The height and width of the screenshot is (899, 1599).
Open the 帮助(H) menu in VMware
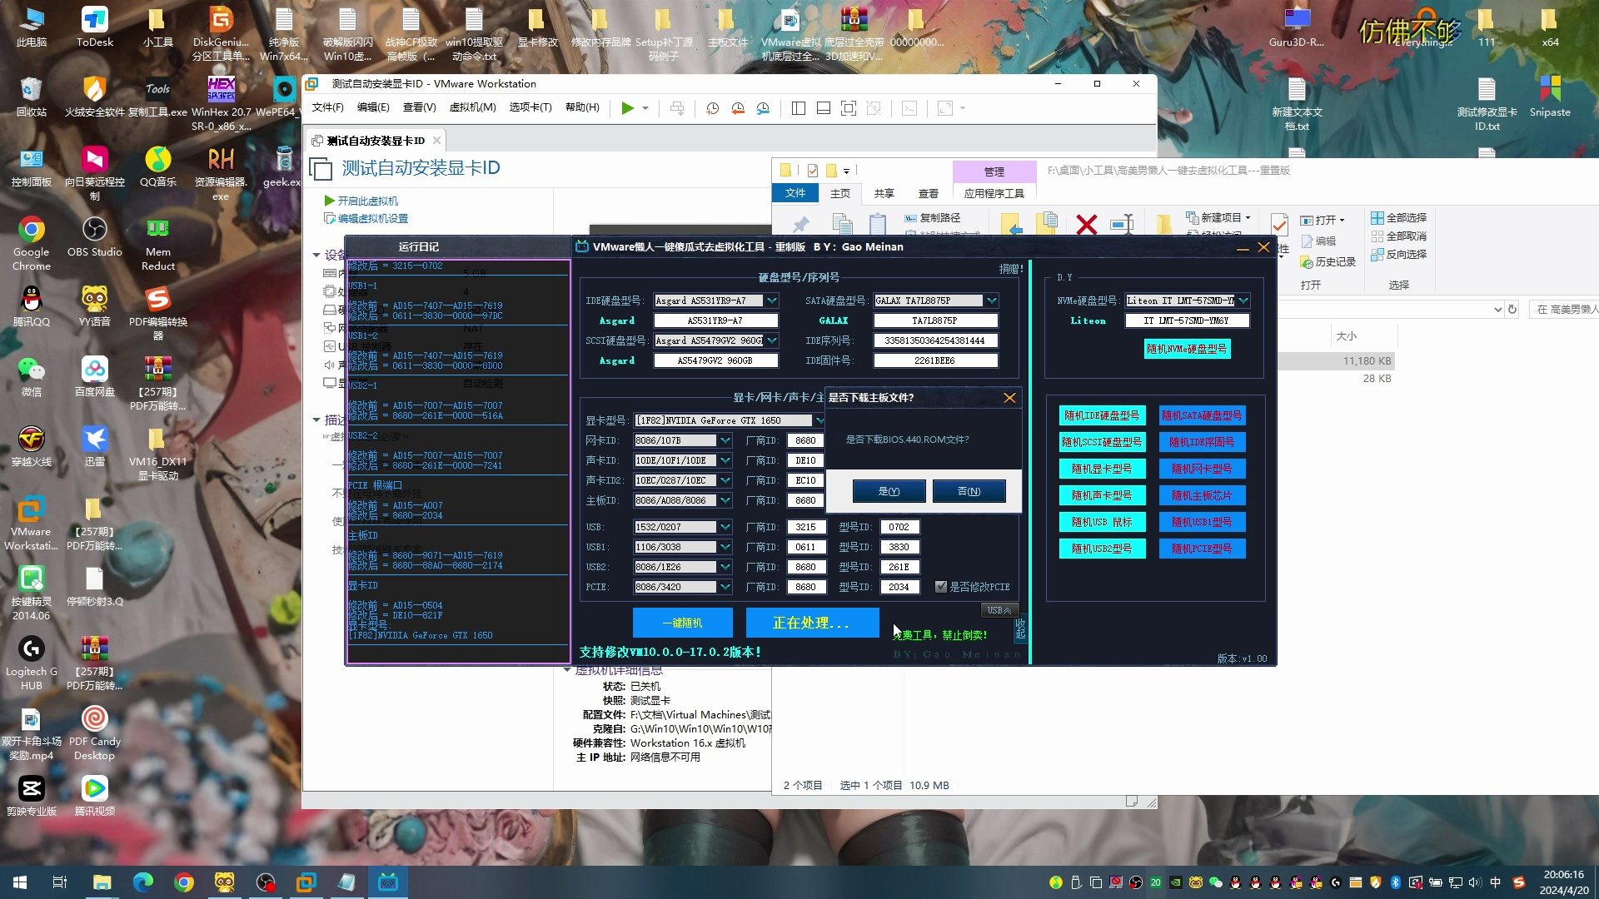[582, 107]
